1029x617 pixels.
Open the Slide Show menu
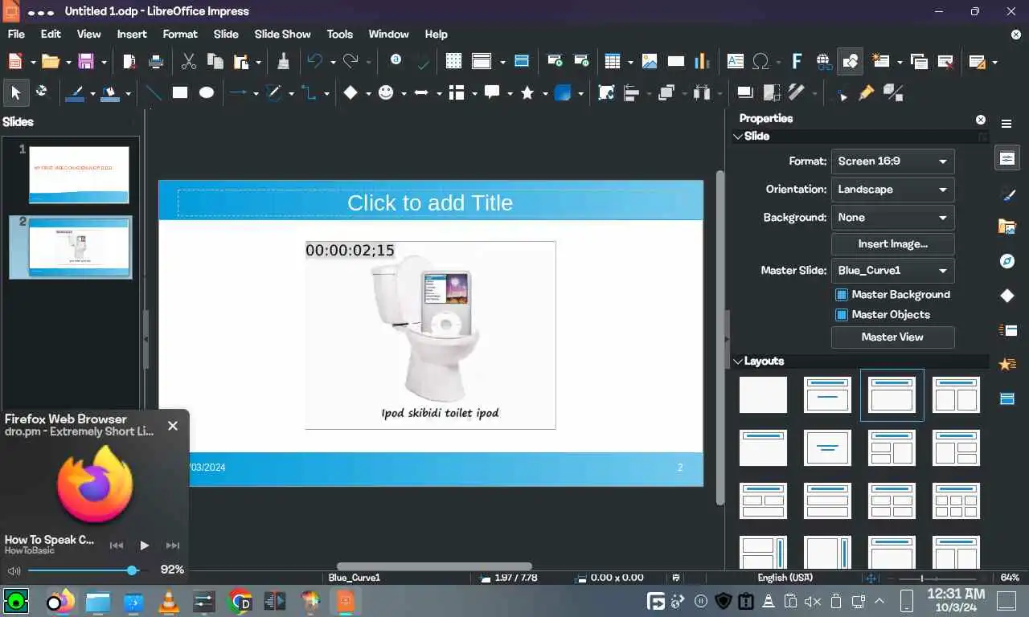282,35
